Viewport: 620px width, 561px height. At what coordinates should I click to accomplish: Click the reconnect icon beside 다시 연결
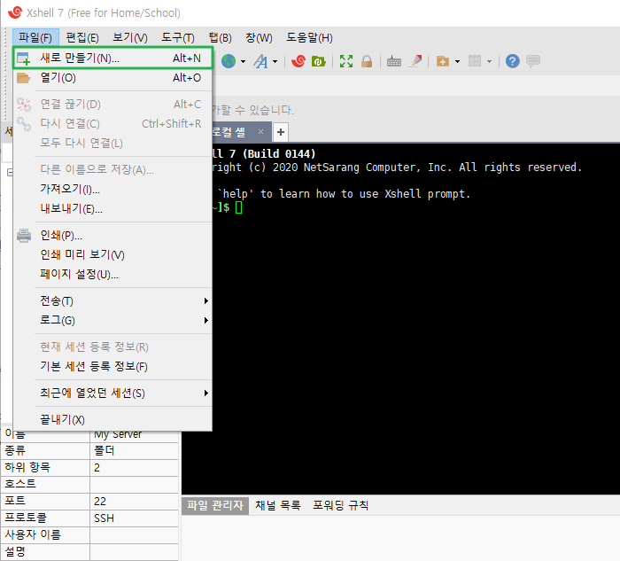[x=24, y=124]
